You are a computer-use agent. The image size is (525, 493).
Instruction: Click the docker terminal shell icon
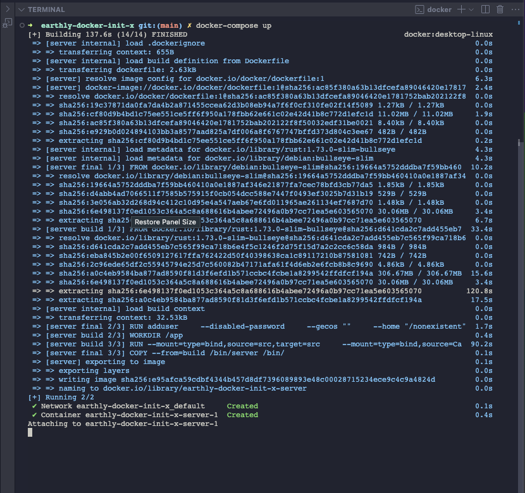pyautogui.click(x=419, y=9)
